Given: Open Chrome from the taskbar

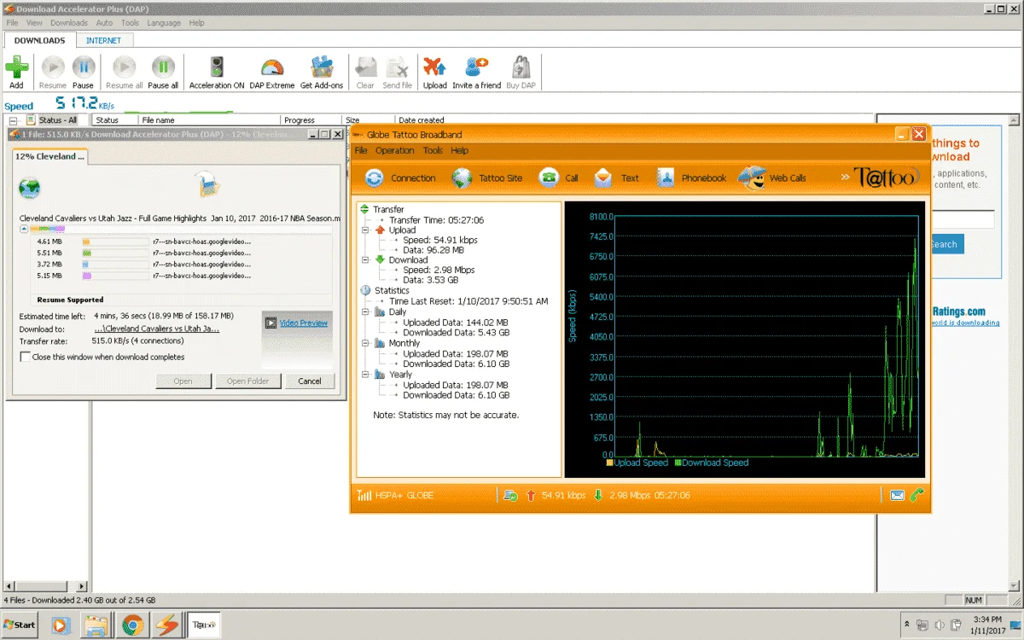Looking at the screenshot, I should 131,625.
